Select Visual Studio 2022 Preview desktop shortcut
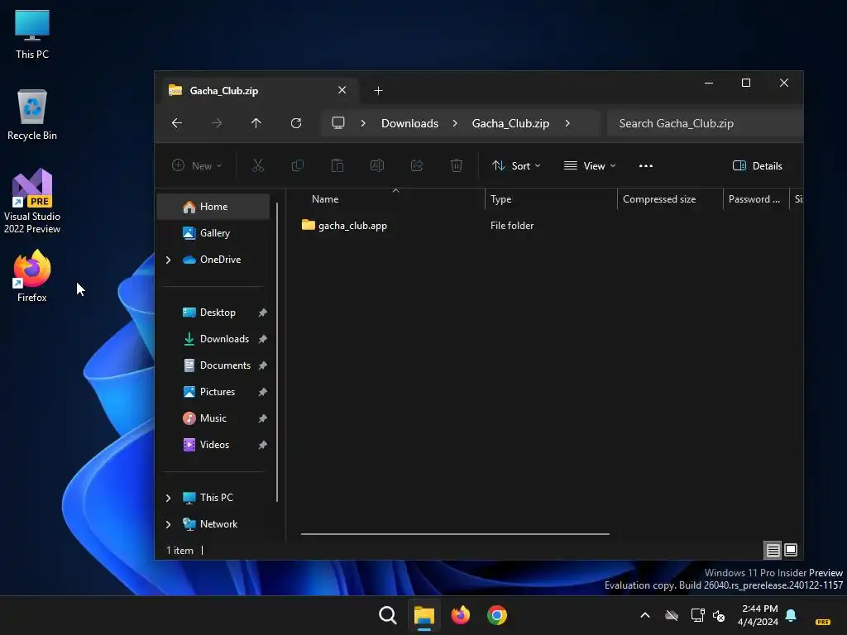The width and height of the screenshot is (847, 635). pos(32,202)
